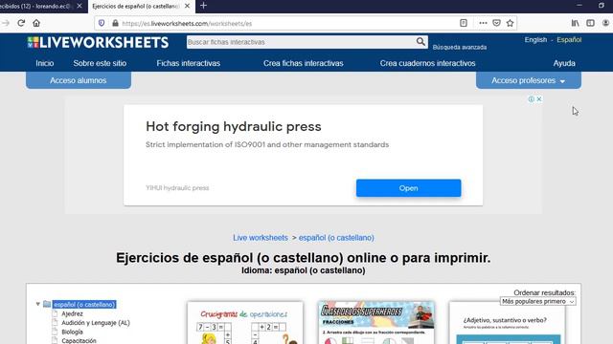This screenshot has width=613, height=344.
Task: Open the Library icon in Firefox toolbar
Action: (x=575, y=23)
